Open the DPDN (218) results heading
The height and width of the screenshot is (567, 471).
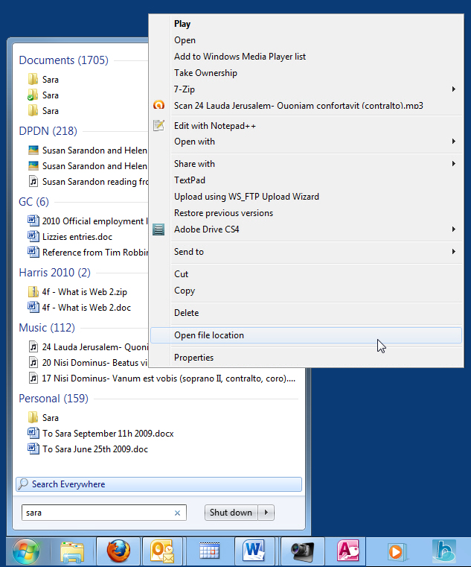[x=48, y=131]
